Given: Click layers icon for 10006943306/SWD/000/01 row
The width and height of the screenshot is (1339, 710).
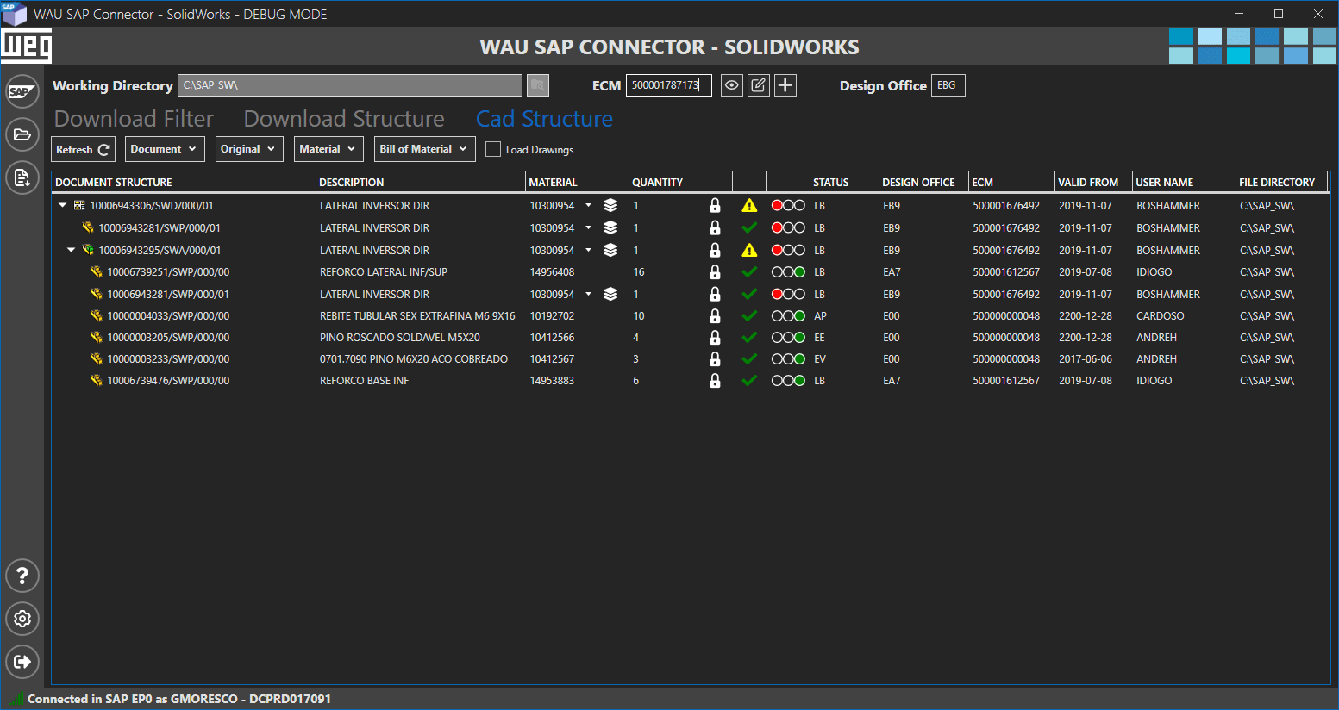Looking at the screenshot, I should click(x=610, y=205).
